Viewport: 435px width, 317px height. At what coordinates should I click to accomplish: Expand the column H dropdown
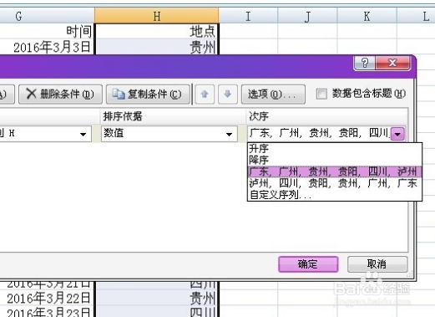(x=83, y=134)
